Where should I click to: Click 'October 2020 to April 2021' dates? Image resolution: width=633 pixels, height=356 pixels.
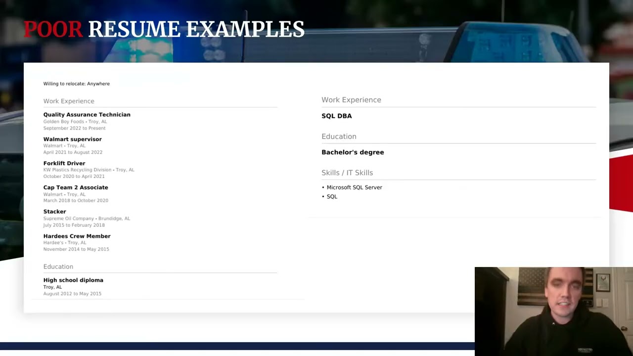click(x=74, y=177)
